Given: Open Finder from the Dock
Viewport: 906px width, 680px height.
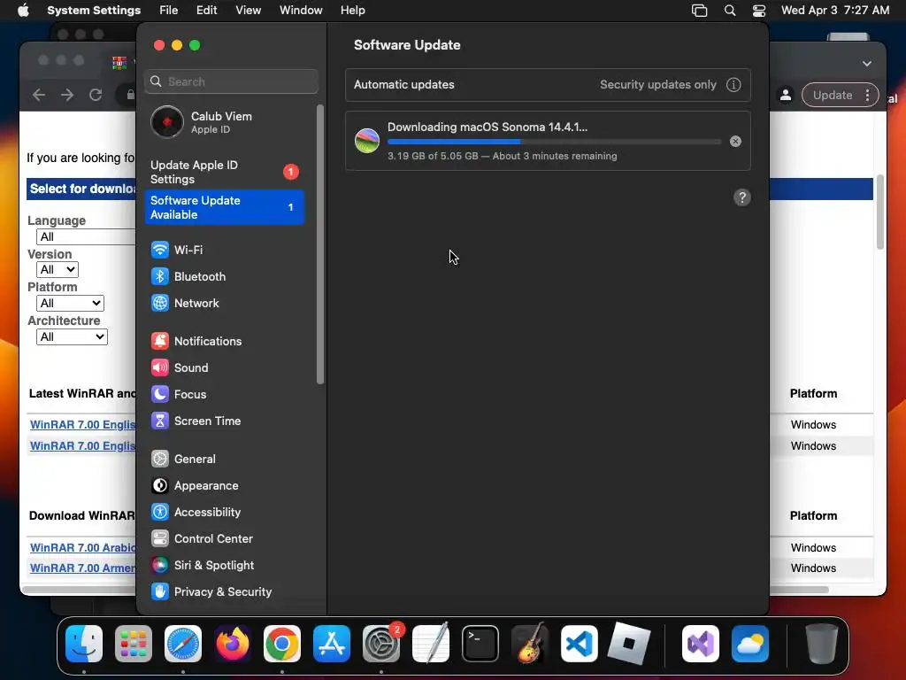Looking at the screenshot, I should click(x=84, y=644).
